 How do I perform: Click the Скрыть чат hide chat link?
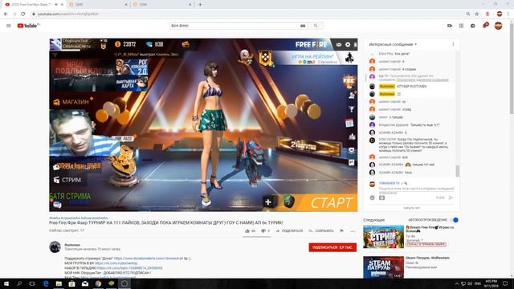point(411,208)
